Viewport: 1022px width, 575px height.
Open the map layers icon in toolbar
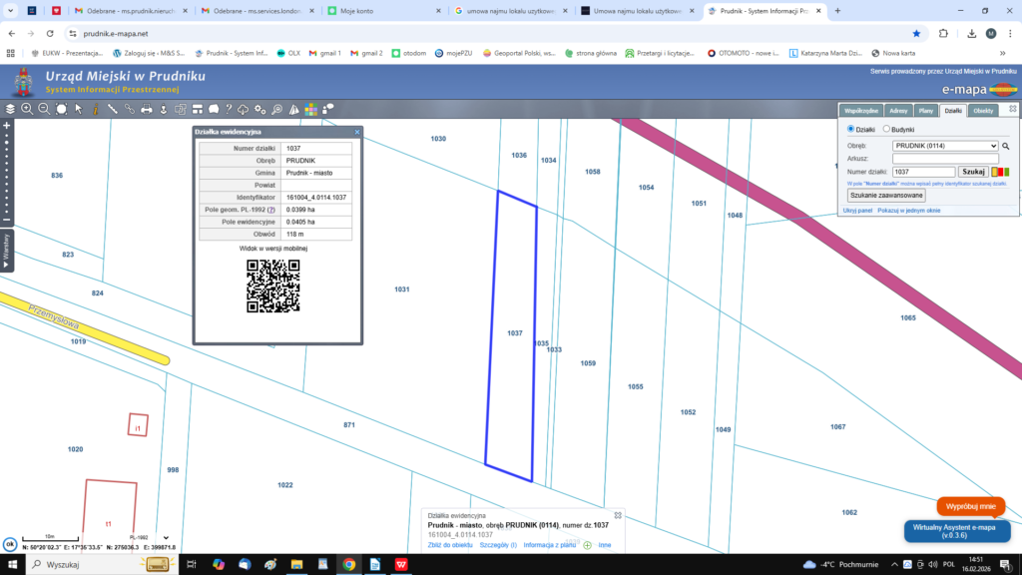coord(10,109)
